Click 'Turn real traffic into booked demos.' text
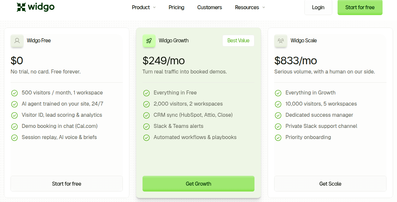 (185, 71)
